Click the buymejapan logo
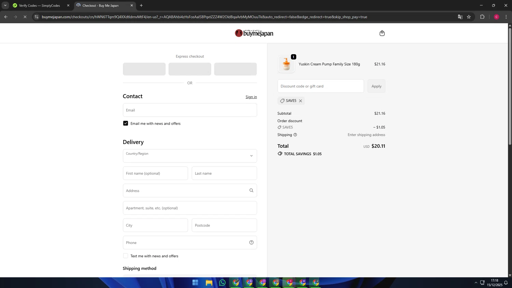 pyautogui.click(x=254, y=33)
